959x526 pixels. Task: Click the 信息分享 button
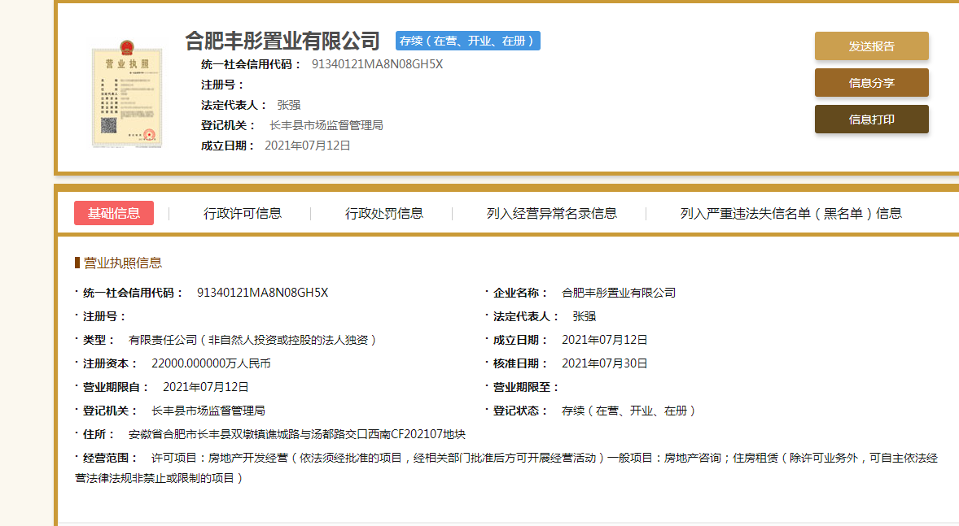pos(872,82)
